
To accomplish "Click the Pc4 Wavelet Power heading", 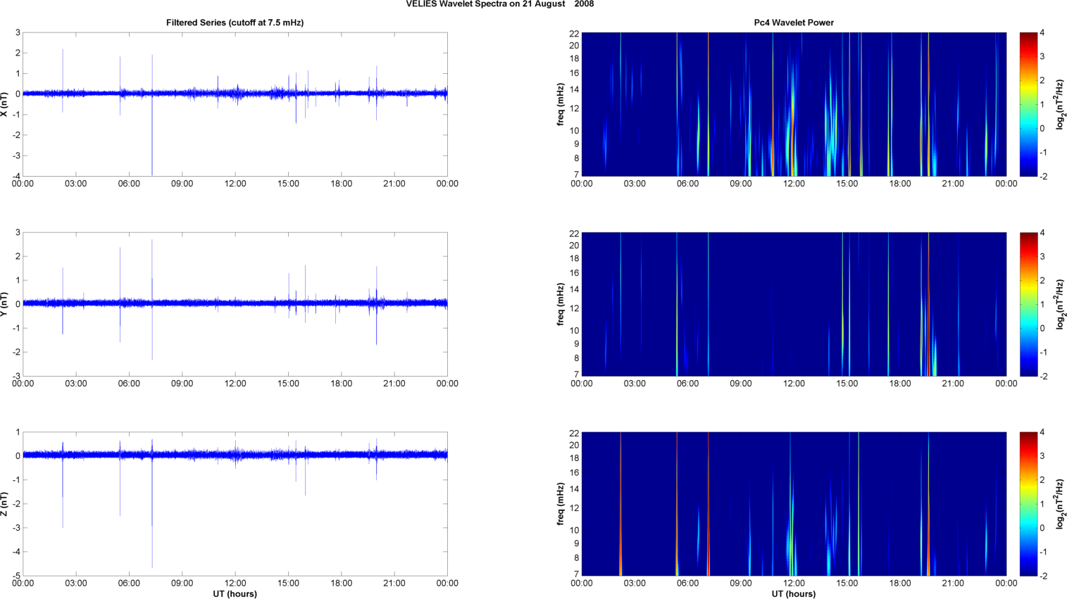I will [x=793, y=23].
